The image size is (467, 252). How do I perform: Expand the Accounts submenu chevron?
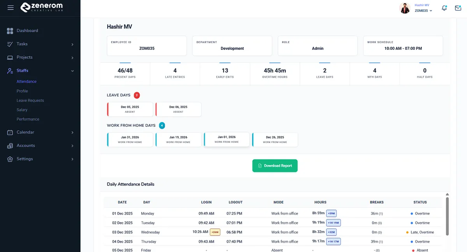(72, 146)
